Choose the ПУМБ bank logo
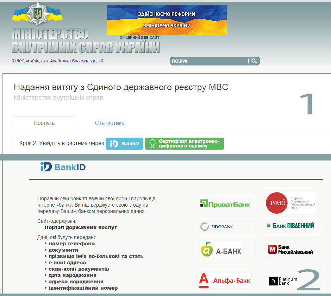 (290, 203)
